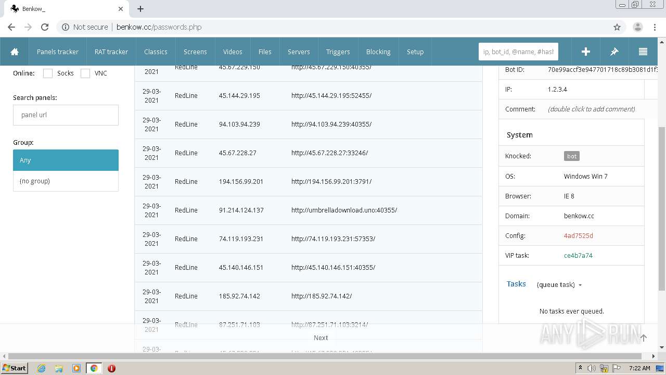Add comment via double click placeholder text
Viewport: 666px width, 375px height.
point(592,109)
